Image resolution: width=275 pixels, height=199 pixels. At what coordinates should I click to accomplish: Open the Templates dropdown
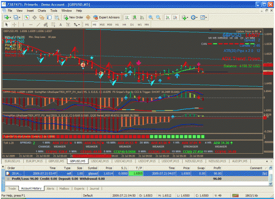pyautogui.click(x=203, y=17)
